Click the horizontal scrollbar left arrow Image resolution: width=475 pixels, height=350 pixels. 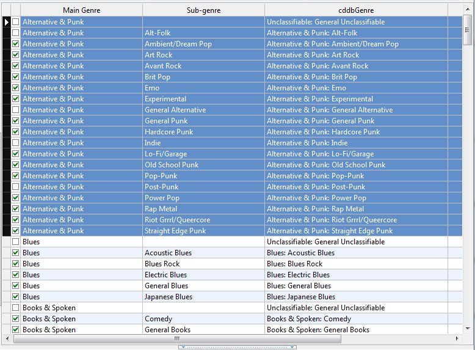[x=7, y=338]
